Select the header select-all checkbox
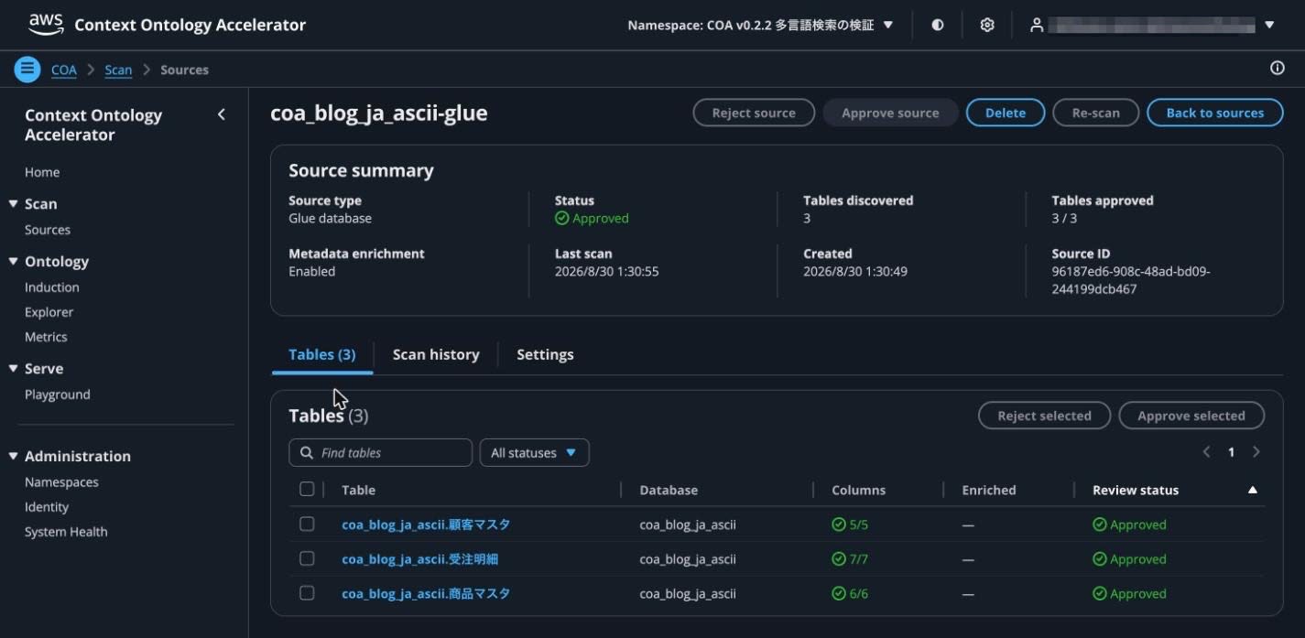 click(307, 490)
